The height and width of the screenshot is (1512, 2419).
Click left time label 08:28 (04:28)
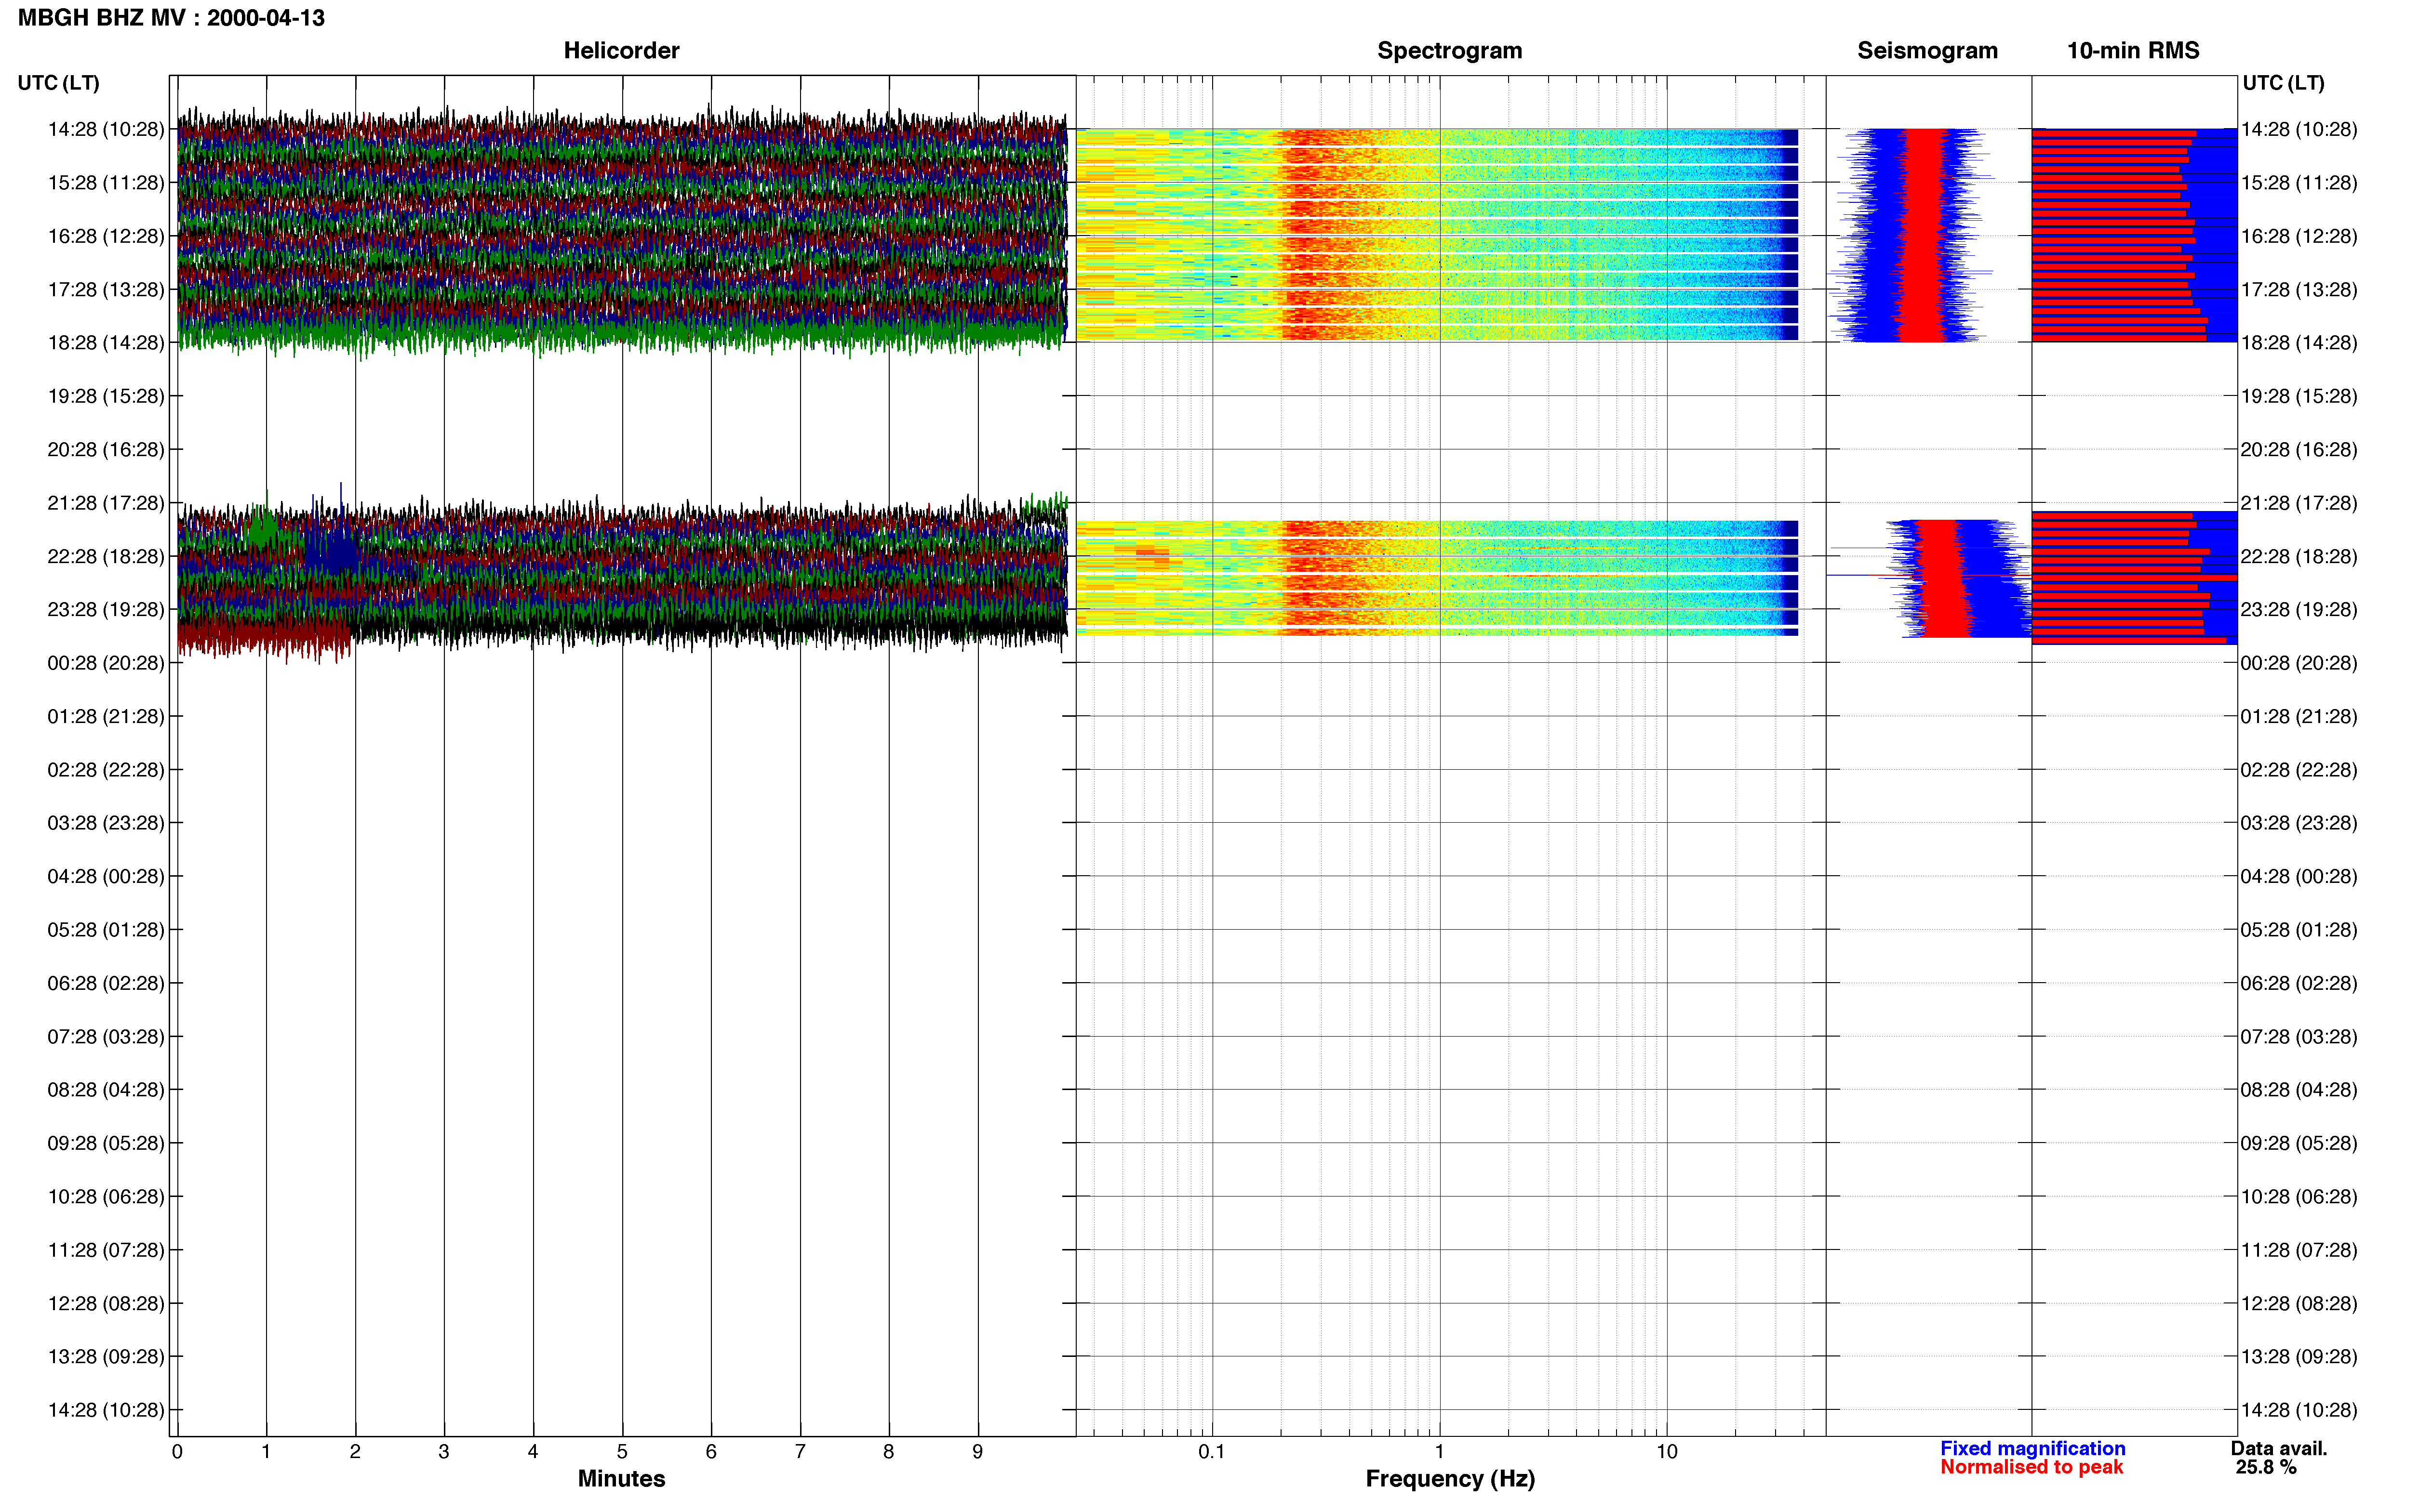click(106, 1089)
